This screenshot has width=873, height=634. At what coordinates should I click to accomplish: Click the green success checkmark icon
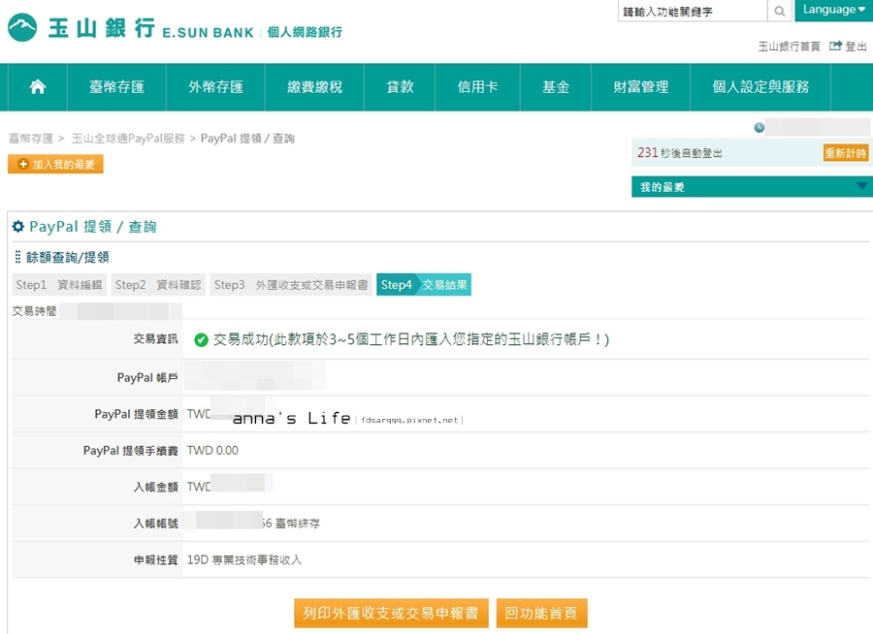pyautogui.click(x=201, y=339)
